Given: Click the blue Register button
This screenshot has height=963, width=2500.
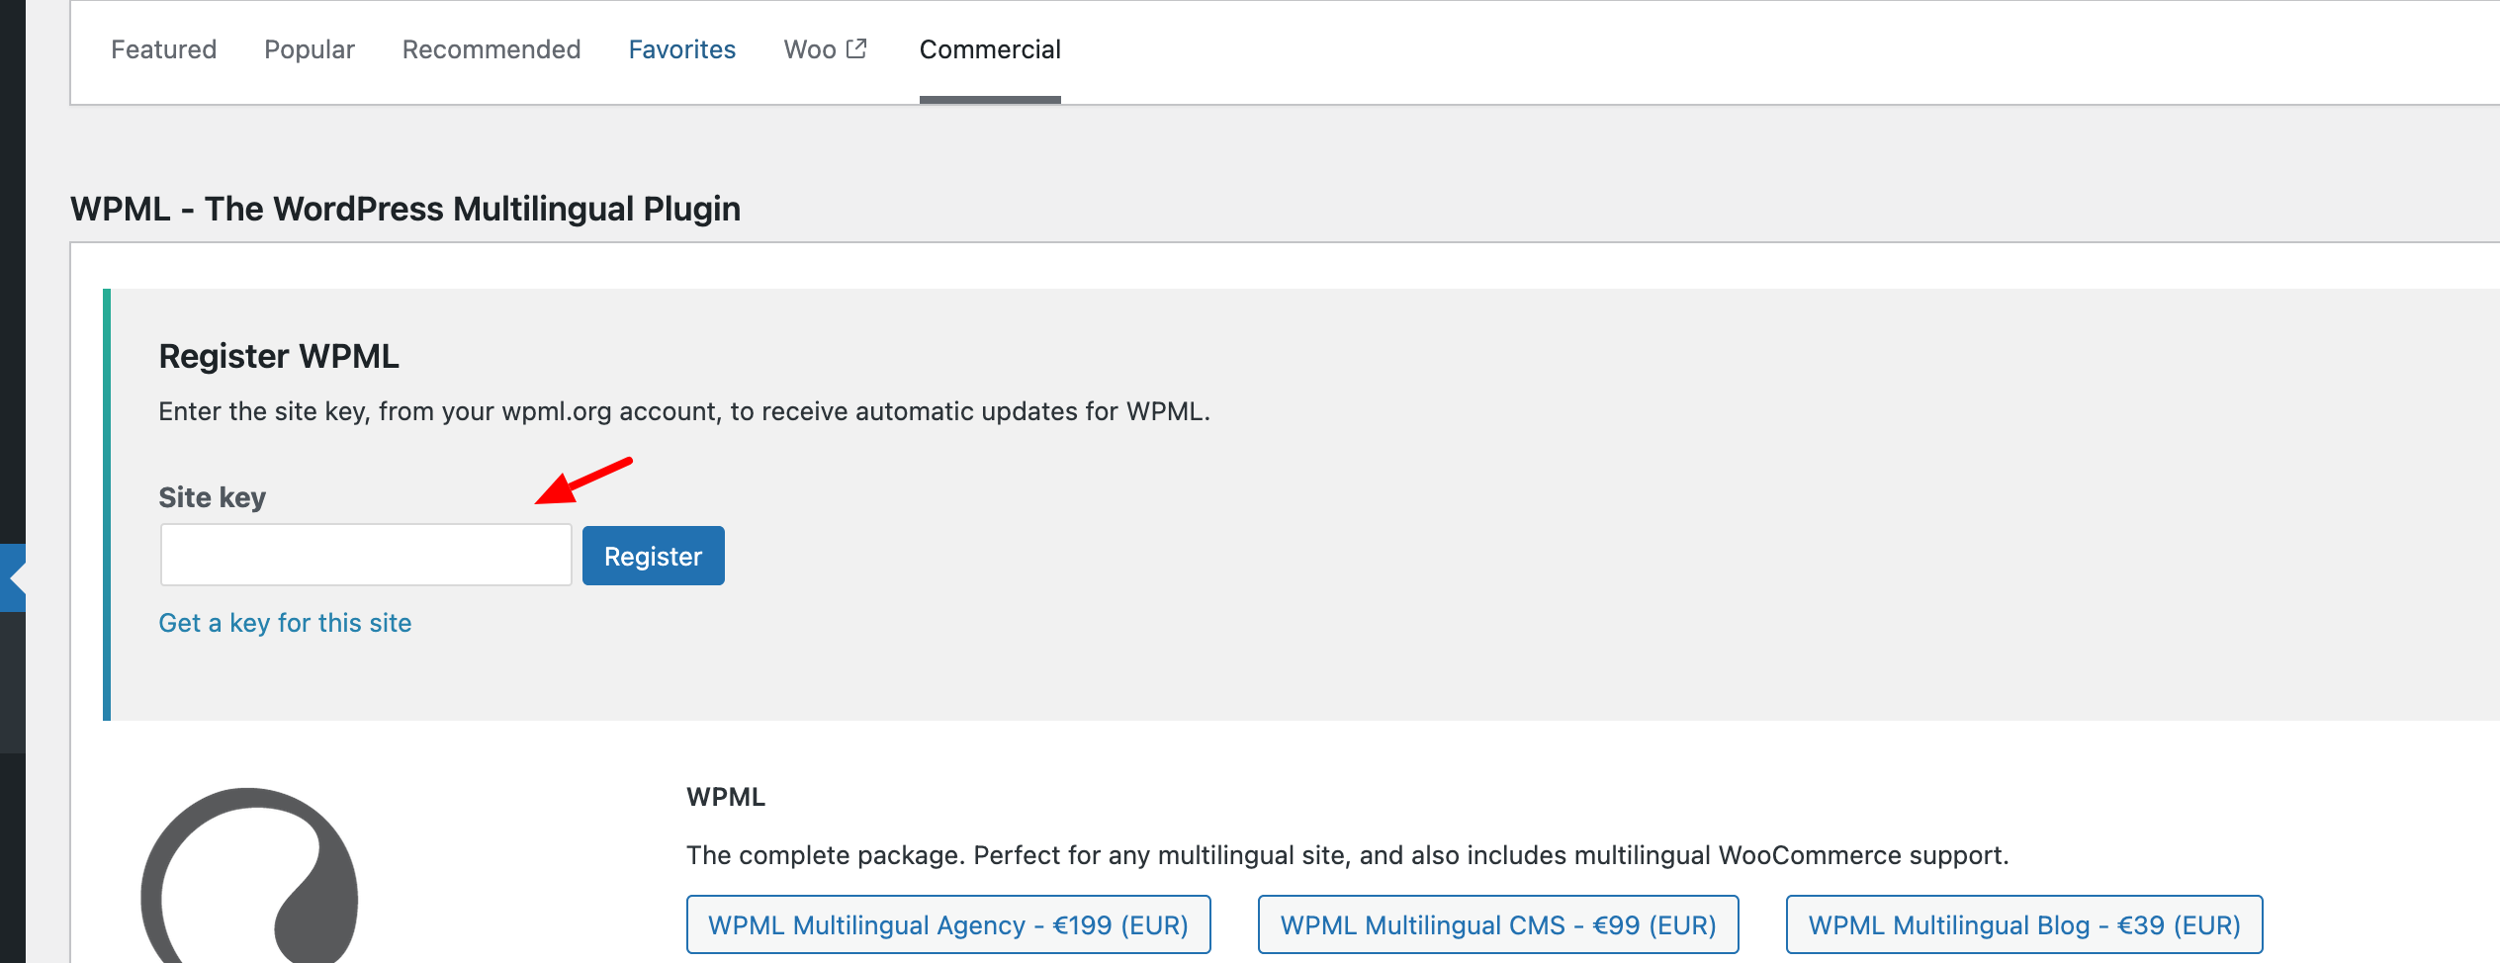Looking at the screenshot, I should pyautogui.click(x=654, y=556).
